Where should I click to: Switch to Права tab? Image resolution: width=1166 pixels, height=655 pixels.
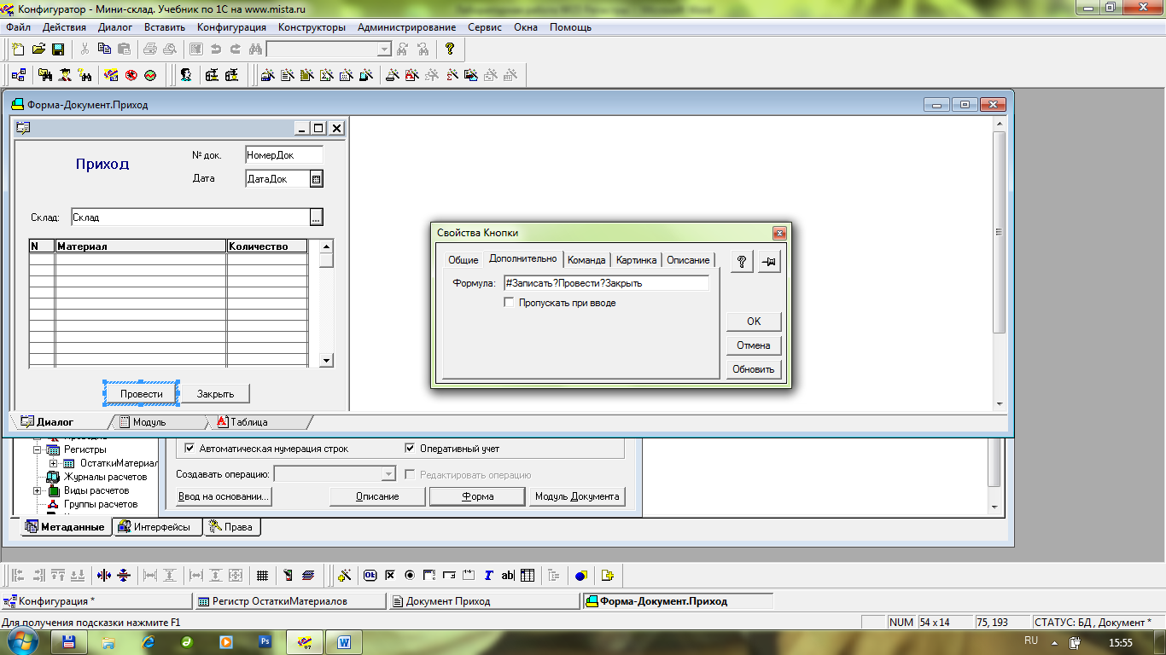click(232, 527)
